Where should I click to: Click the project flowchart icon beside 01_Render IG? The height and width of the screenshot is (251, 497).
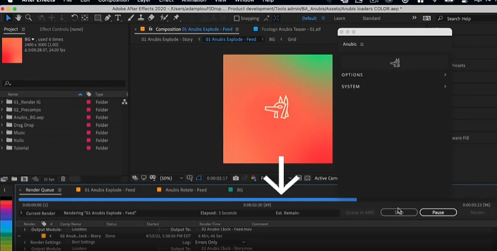(x=125, y=102)
